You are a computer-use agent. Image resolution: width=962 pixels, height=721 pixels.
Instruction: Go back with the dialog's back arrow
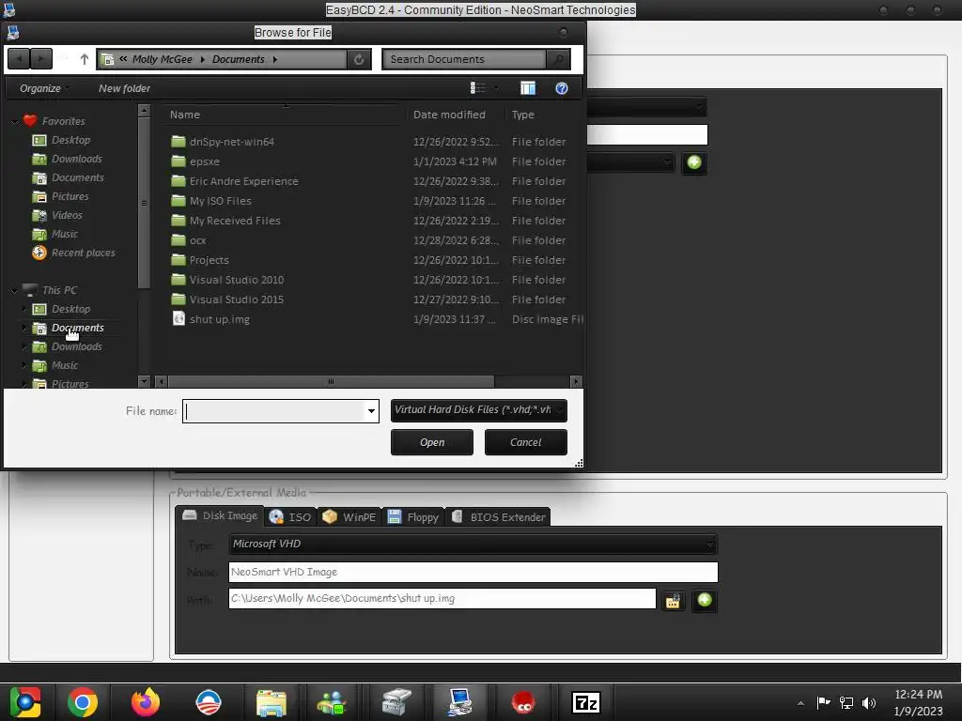(19, 59)
